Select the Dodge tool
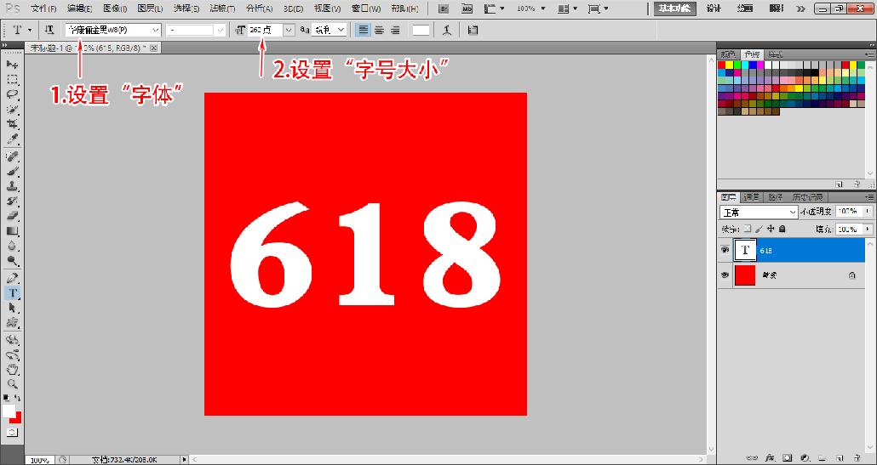This screenshot has width=877, height=465. (12, 261)
